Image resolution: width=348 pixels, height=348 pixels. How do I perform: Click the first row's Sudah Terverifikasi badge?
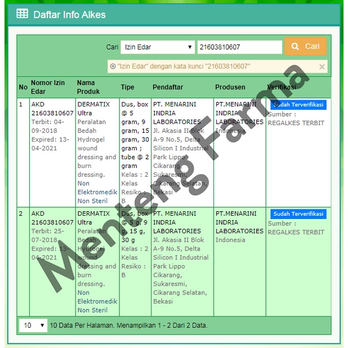298,105
